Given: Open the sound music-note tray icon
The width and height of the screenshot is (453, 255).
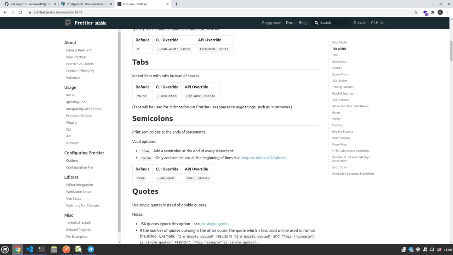Looking at the screenshot, I should pos(425,249).
